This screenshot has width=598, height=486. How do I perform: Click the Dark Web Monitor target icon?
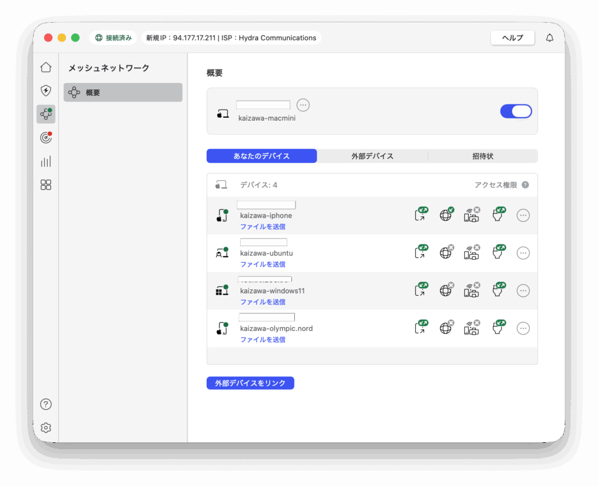(46, 138)
